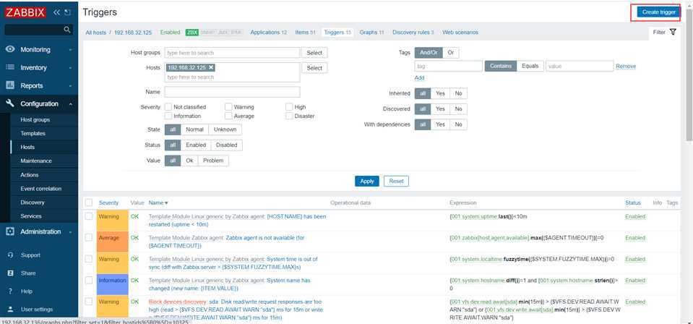This screenshot has height=324, width=693.
Task: Click the Inventory list icon
Action: click(x=11, y=68)
